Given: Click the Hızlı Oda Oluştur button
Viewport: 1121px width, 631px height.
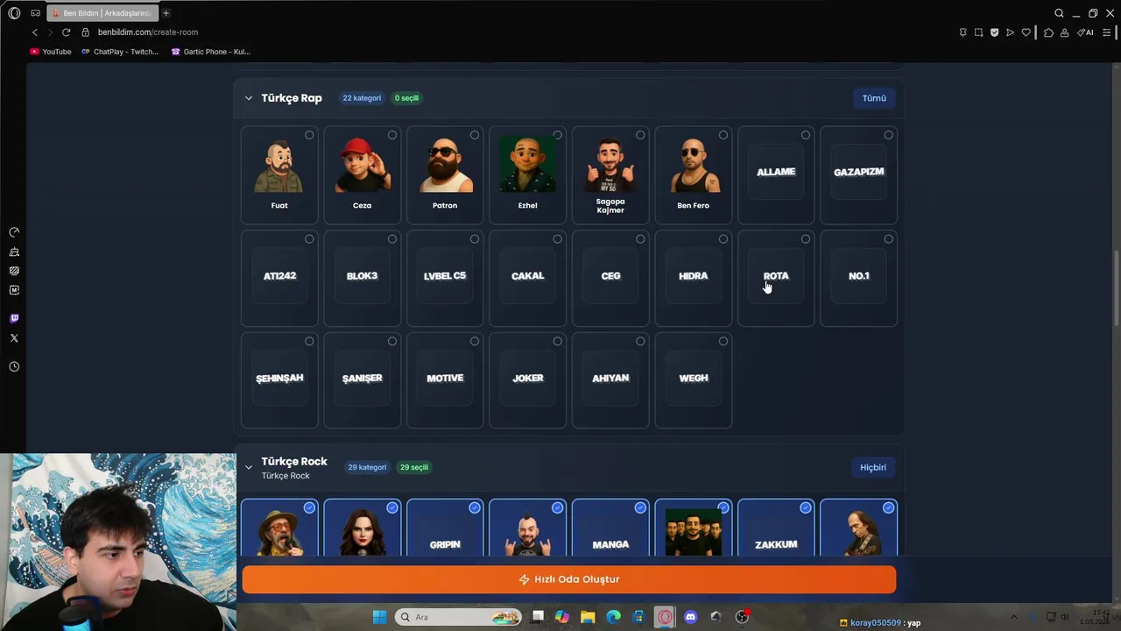Looking at the screenshot, I should point(569,579).
